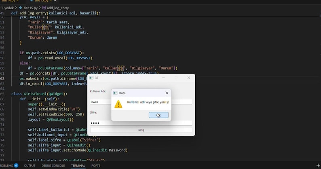Click the Hata dialog title icon

[115, 93]
